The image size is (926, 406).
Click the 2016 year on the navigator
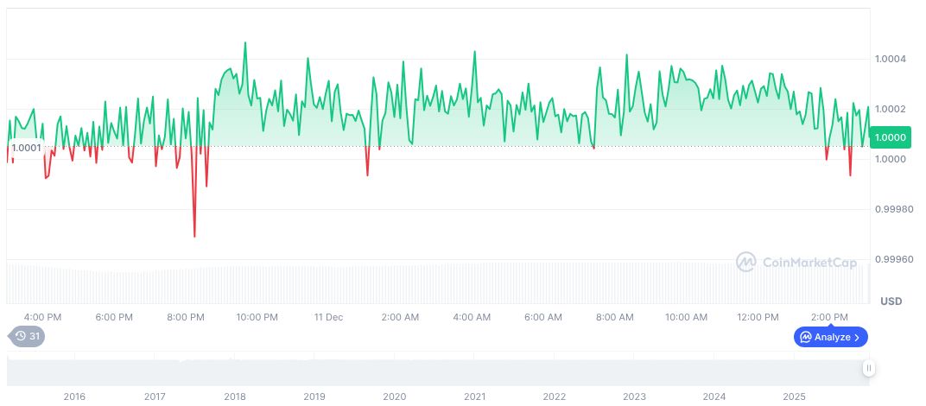pyautogui.click(x=74, y=396)
